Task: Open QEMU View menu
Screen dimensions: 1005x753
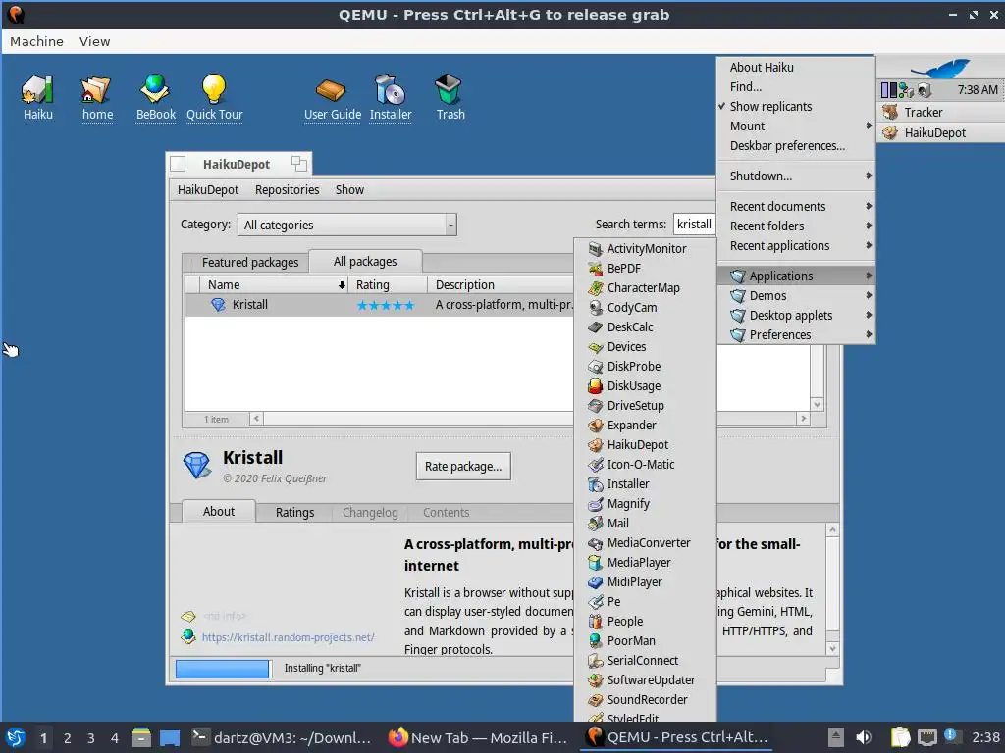Action: 95,41
